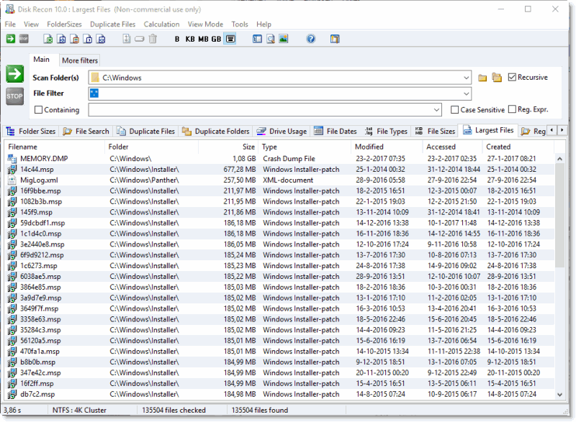Click the large STOP button

point(14,96)
